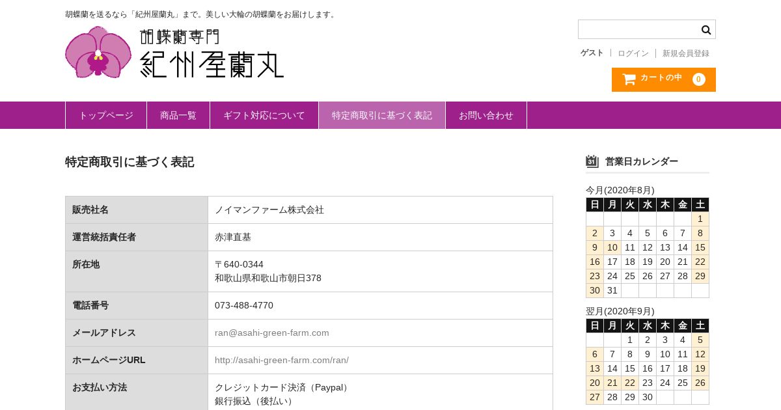Open the 特定商取引に基づく表記 menu item
Image resolution: width=781 pixels, height=410 pixels.
pos(382,115)
